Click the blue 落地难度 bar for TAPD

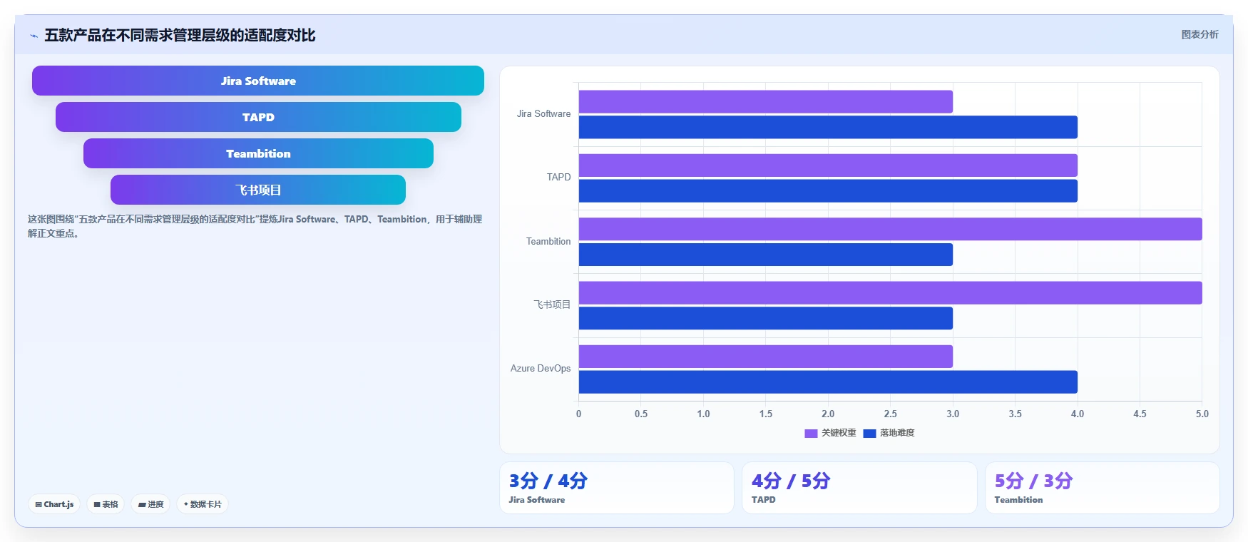coord(828,190)
